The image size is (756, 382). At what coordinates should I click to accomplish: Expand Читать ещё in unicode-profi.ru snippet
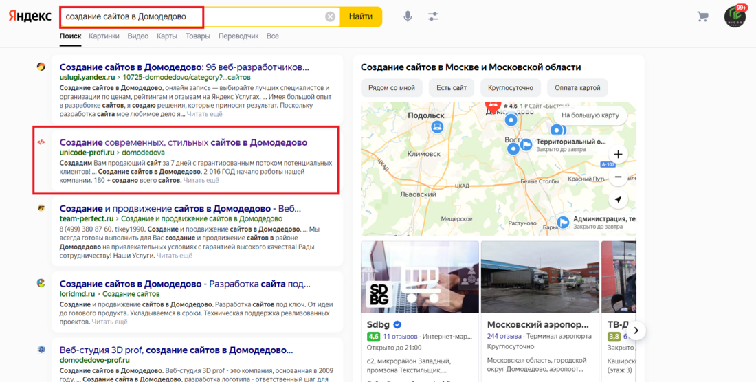pos(201,180)
